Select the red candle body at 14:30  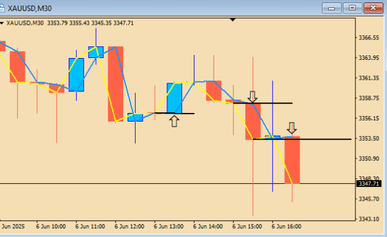pos(214,91)
